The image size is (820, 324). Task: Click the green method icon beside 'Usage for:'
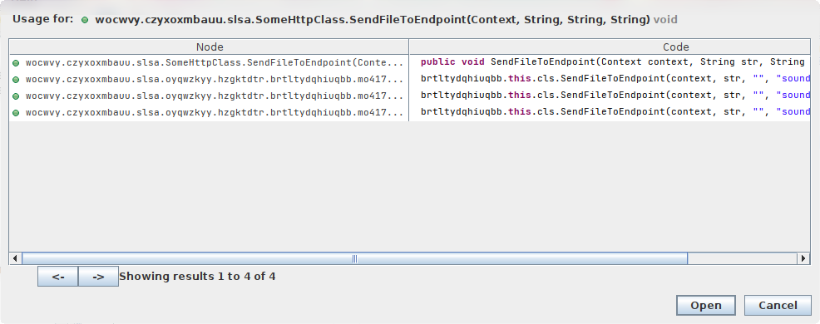(x=85, y=21)
